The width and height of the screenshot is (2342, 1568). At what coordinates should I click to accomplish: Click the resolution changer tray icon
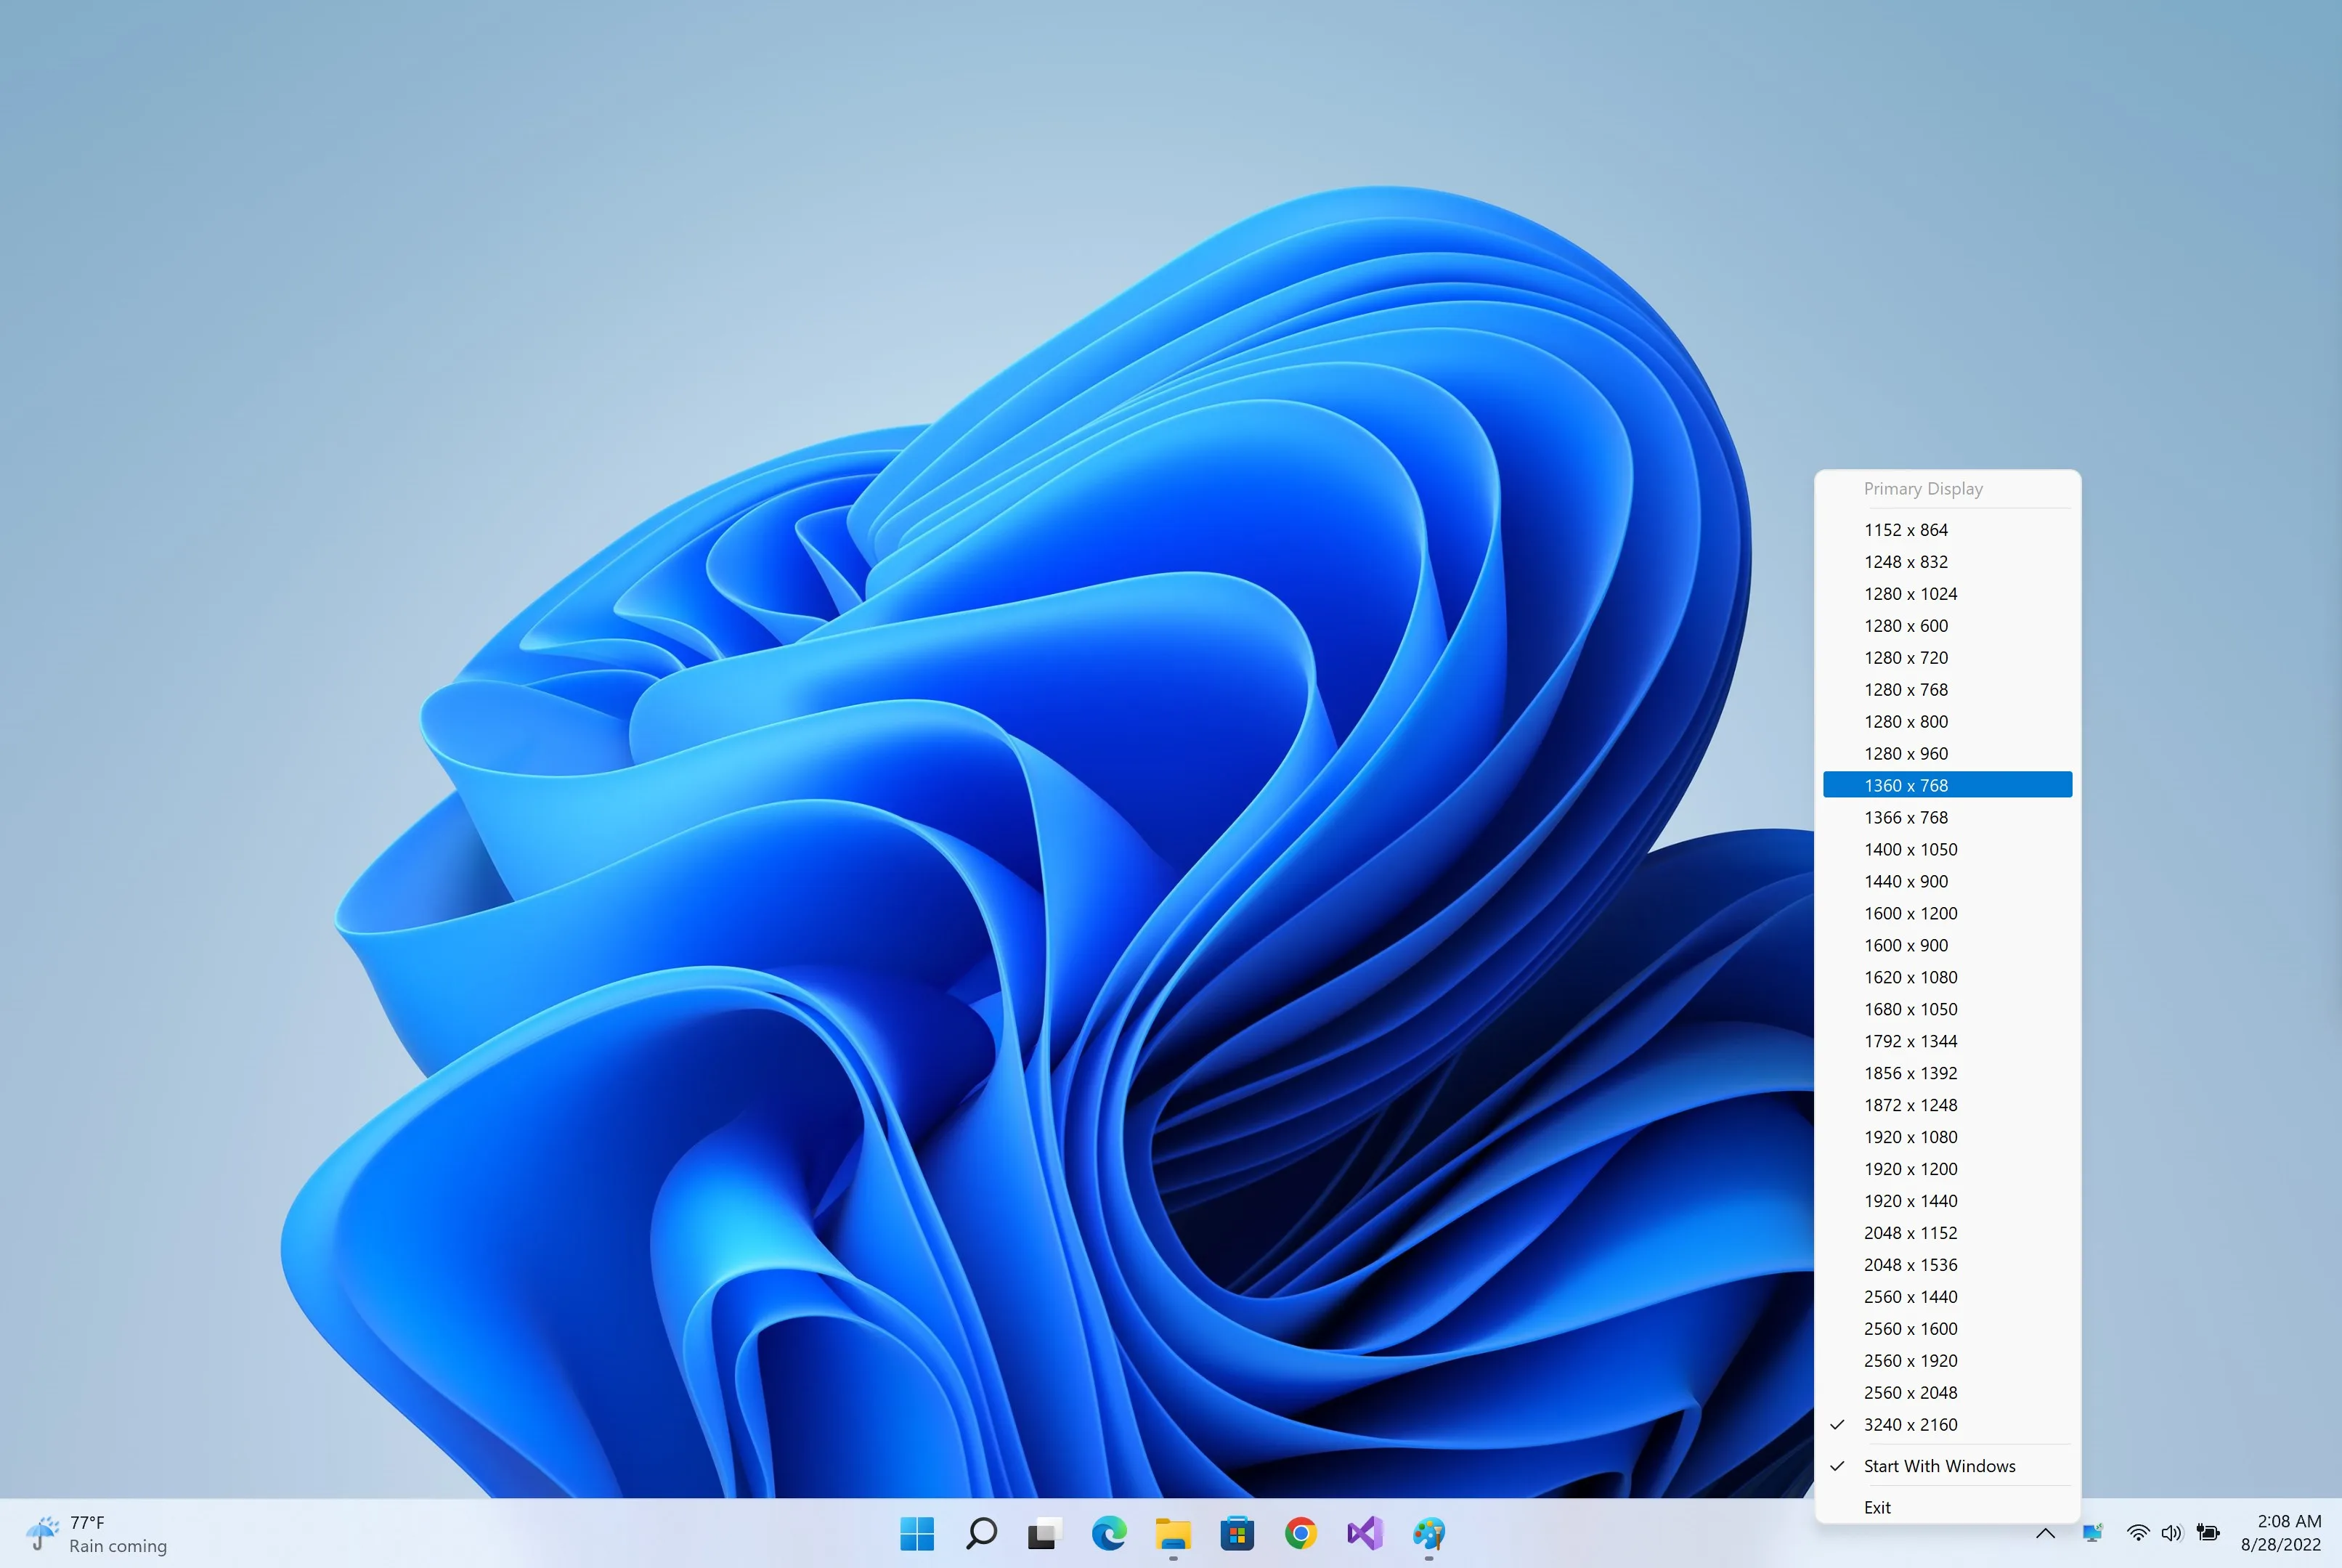2092,1533
